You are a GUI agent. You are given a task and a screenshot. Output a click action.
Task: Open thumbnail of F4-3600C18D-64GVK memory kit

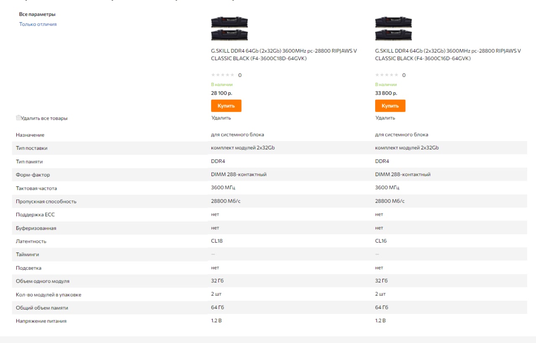coord(229,28)
